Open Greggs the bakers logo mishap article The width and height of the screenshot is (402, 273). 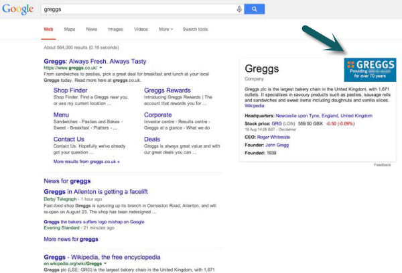point(94,221)
